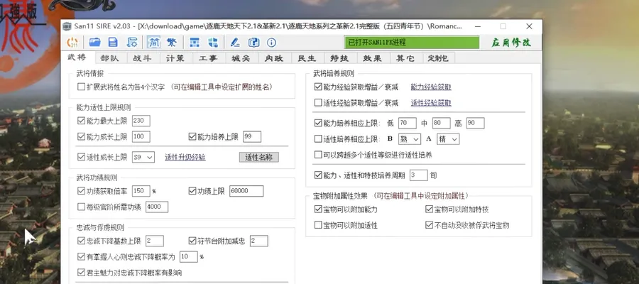
Task: Switch to the 部队 tab
Action: (x=111, y=58)
